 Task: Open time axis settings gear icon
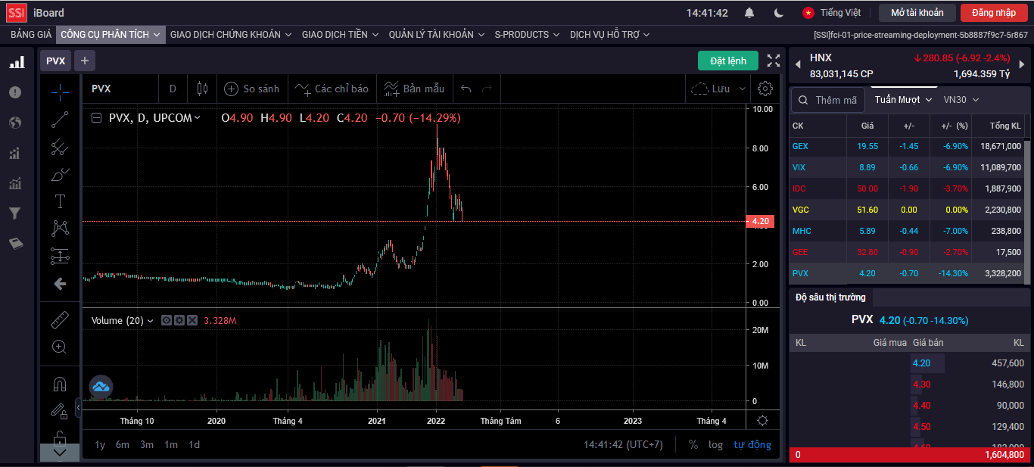click(x=762, y=421)
